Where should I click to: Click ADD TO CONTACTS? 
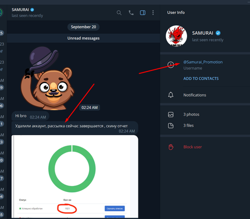coord(201,78)
